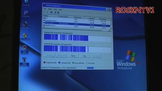Click the last icon in the Defragmenter toolbar
Screen dimensions: 162x91
[58, 13]
